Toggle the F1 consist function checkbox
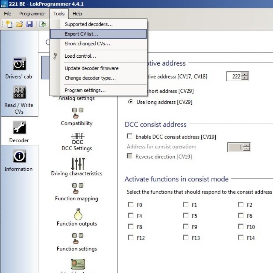This screenshot has width=273, height=273. click(186, 204)
